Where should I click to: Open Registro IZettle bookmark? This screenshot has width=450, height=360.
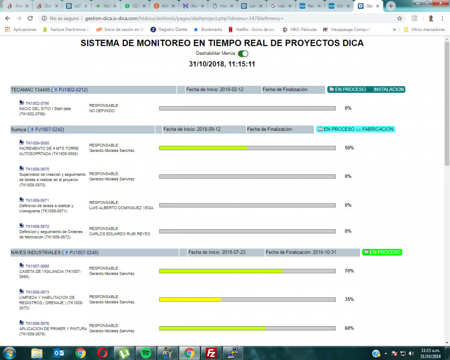click(169, 30)
